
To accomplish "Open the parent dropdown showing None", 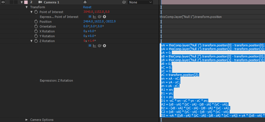I will tap(140, 2).
